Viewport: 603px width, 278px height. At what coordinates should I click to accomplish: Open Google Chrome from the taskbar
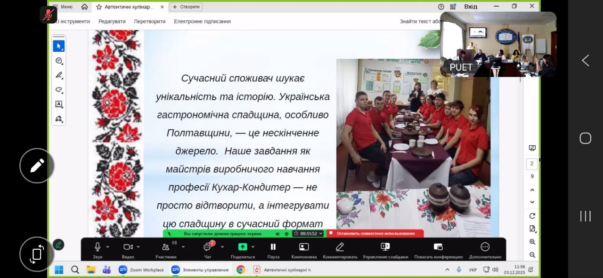pyautogui.click(x=241, y=270)
